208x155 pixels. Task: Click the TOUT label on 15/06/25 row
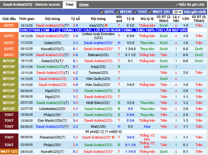click(9, 115)
